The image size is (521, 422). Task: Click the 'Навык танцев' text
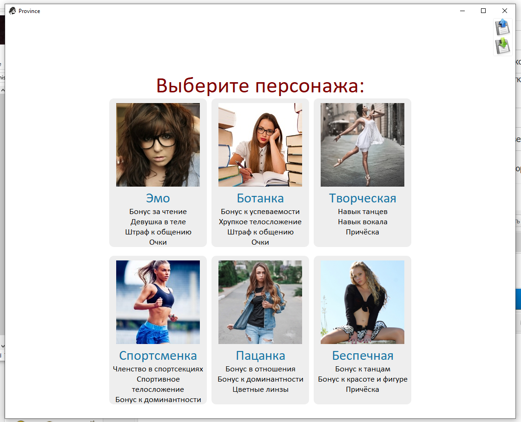coord(363,212)
